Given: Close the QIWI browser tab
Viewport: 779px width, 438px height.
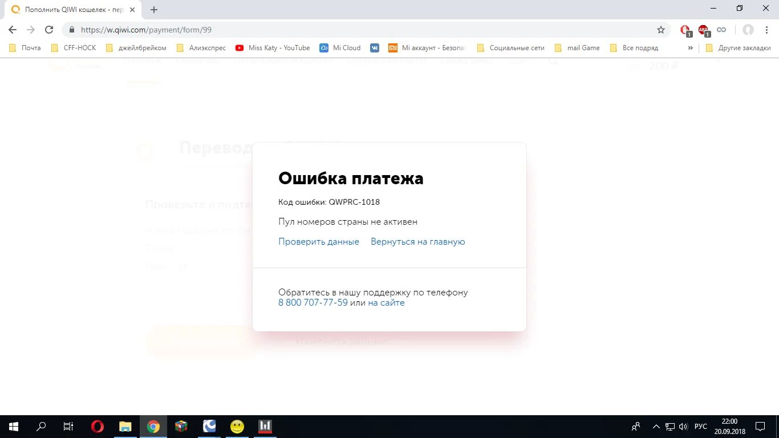Looking at the screenshot, I should point(133,10).
